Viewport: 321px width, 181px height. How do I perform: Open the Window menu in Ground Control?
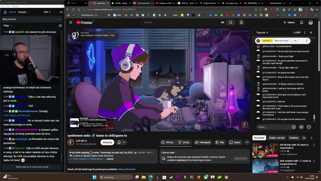pos(15,6)
